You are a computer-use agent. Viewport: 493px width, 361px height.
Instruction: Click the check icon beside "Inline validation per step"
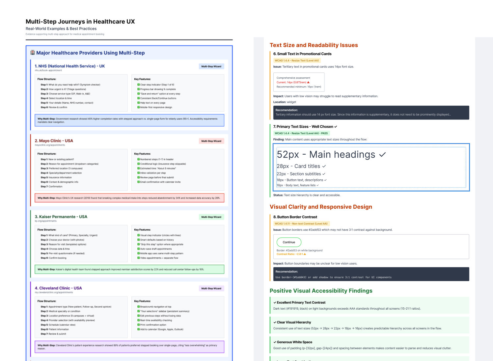139,173
